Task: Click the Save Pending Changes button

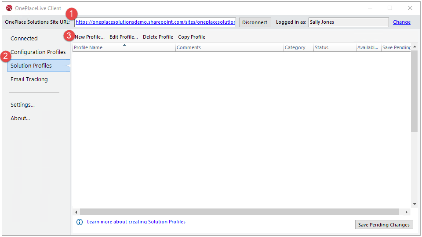Action: 384,225
